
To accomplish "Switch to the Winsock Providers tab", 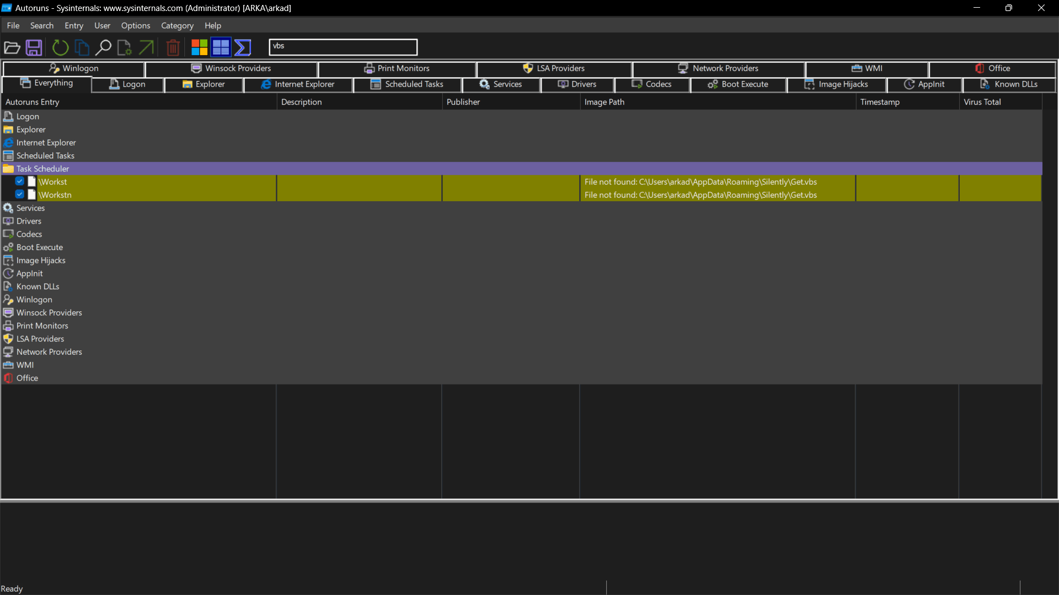I will (x=231, y=68).
